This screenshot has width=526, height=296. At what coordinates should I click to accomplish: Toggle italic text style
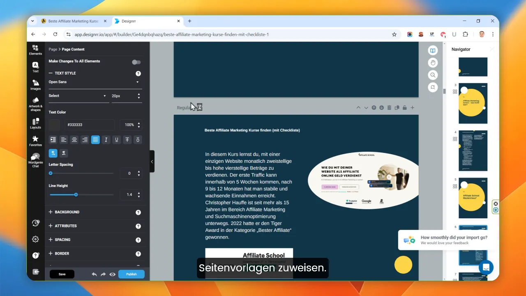106,140
